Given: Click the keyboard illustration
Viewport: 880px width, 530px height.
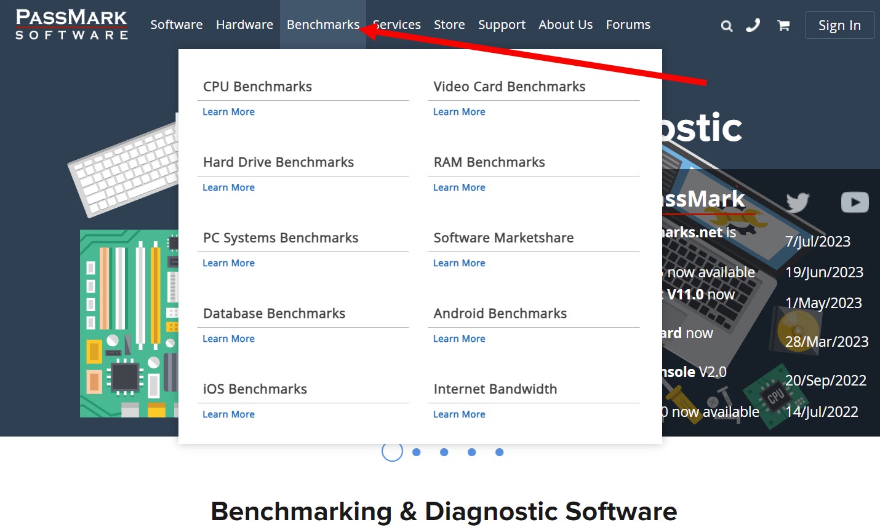Looking at the screenshot, I should click(123, 169).
